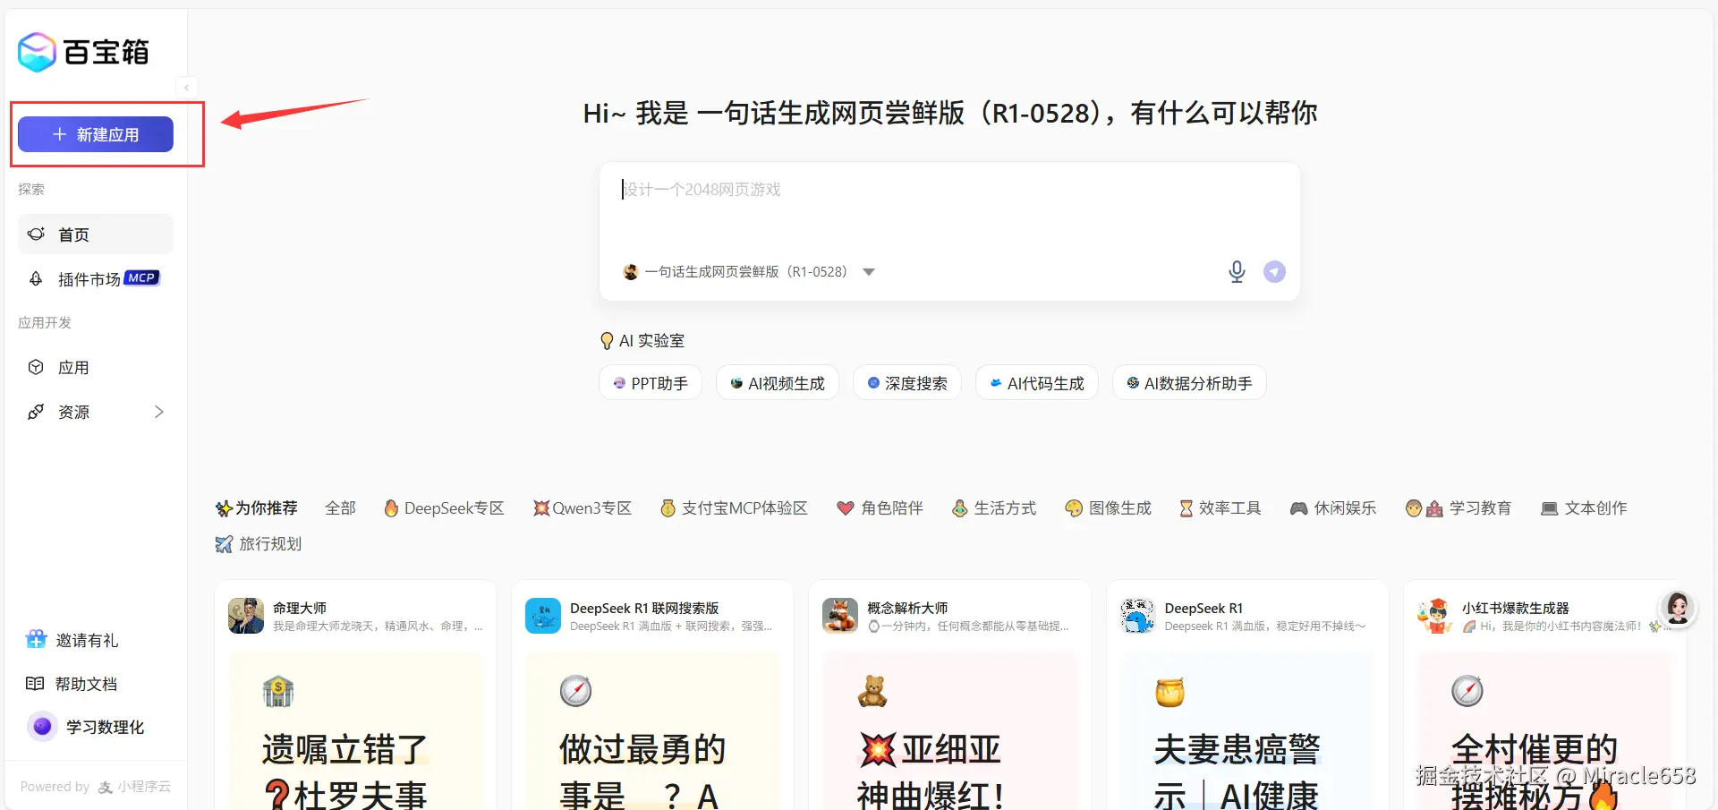The width and height of the screenshot is (1718, 810).
Task: Click the 百宝箱 logo
Action: pyautogui.click(x=82, y=52)
